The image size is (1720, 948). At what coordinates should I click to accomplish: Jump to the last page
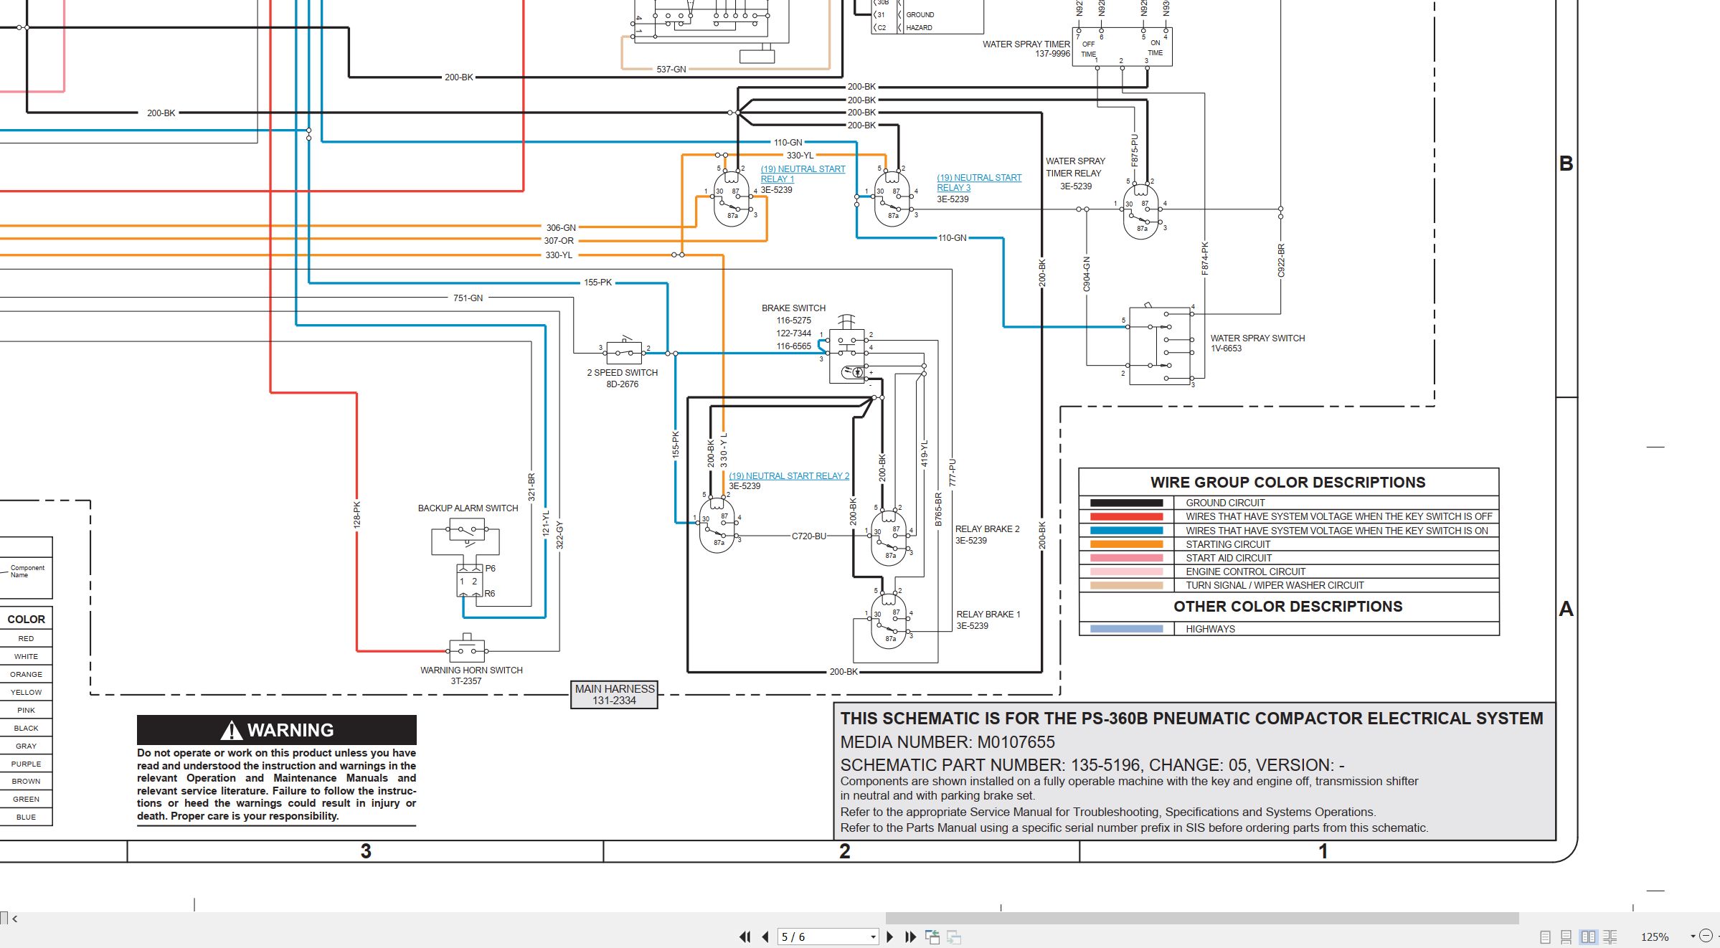[x=911, y=937]
